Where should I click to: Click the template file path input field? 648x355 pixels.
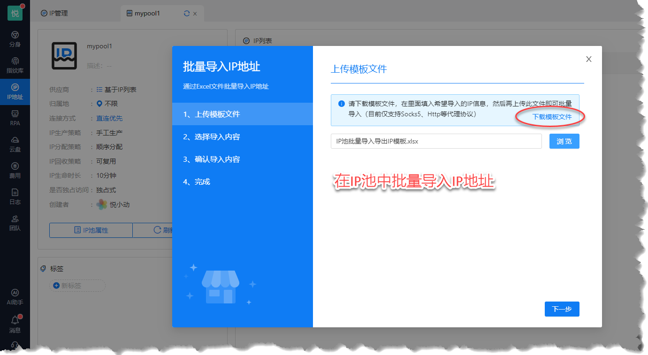tap(436, 141)
